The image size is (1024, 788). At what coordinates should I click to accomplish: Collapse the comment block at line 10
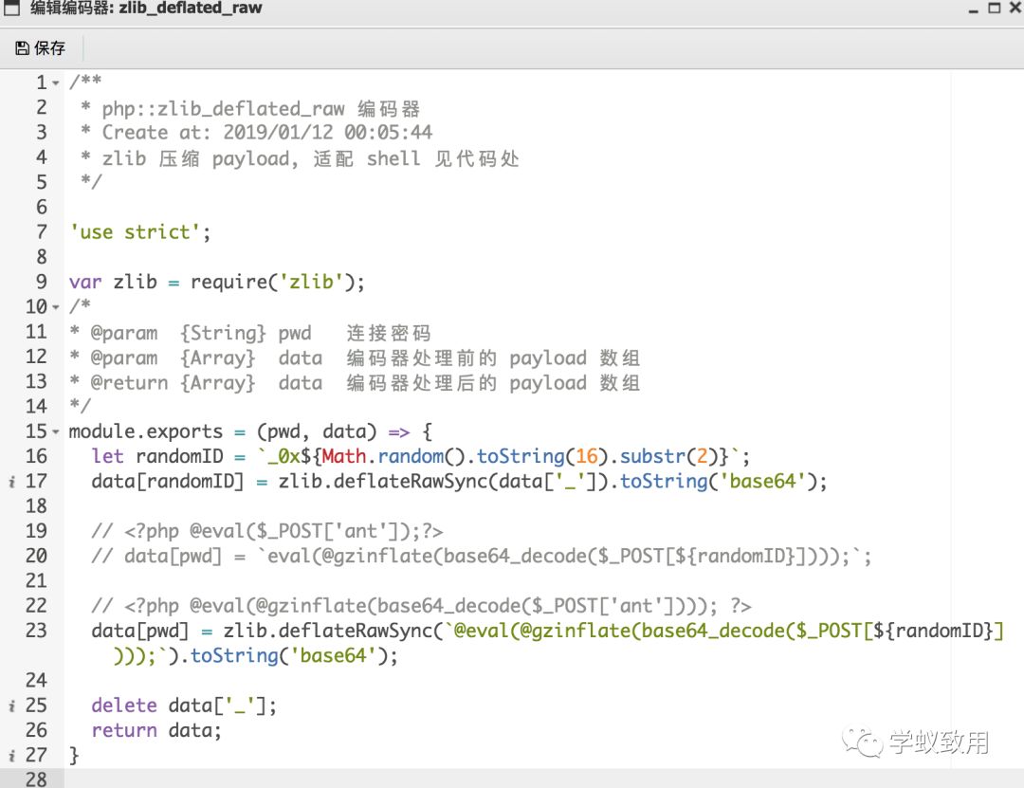56,307
